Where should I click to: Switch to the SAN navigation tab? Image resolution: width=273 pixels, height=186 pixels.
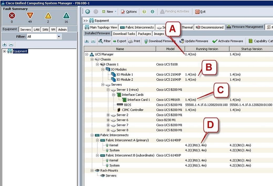(45, 30)
